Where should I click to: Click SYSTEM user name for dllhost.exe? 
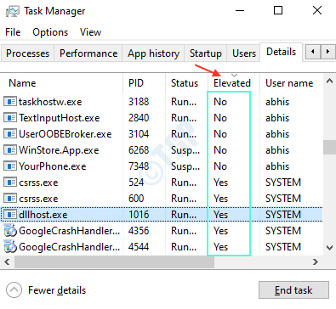pos(283,215)
